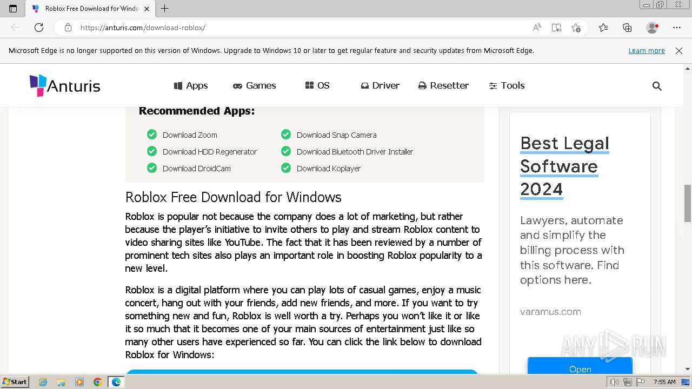This screenshot has width=692, height=389.
Task: Click the Action Center flag icon
Action: tap(640, 382)
